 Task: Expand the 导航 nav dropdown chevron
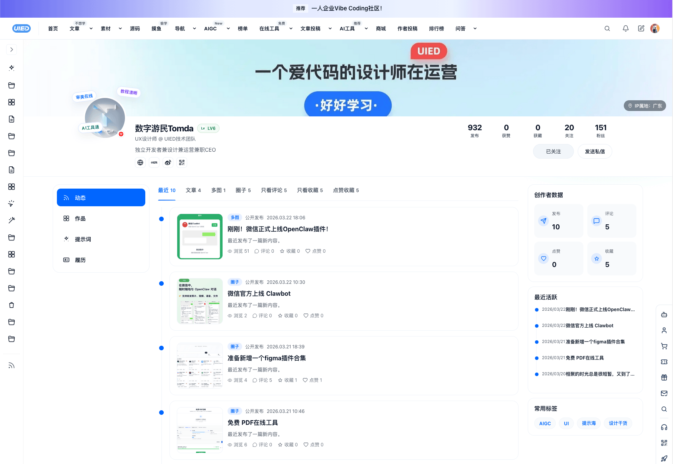click(x=194, y=28)
